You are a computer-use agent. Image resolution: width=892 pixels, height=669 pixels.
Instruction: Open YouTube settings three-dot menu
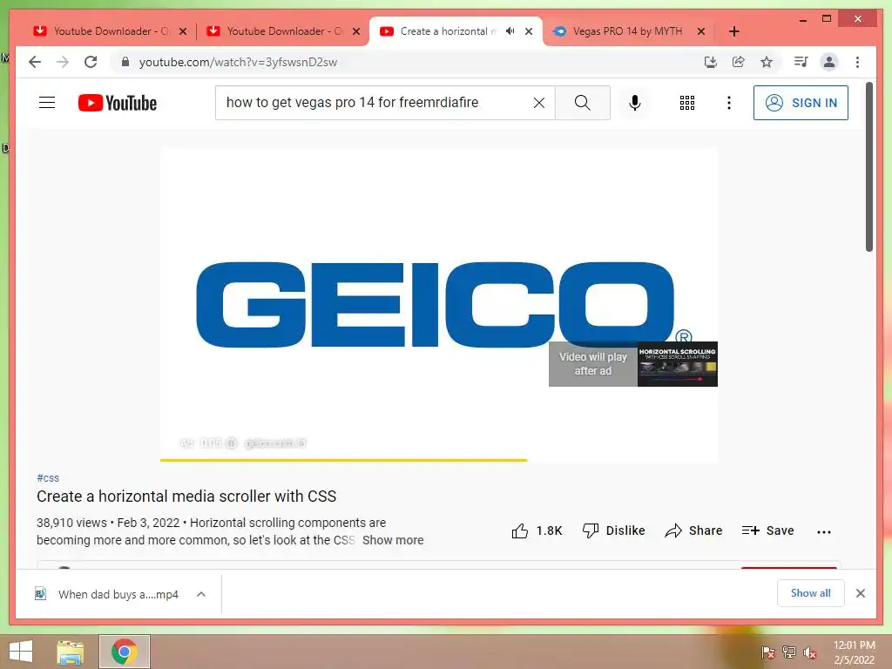pos(729,103)
